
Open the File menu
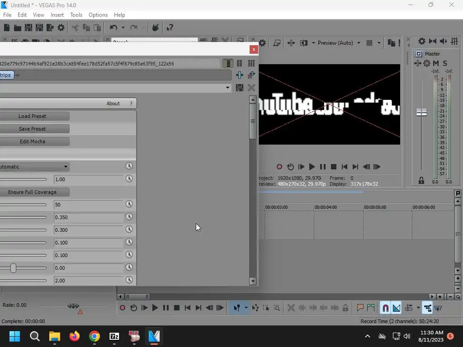tap(7, 15)
